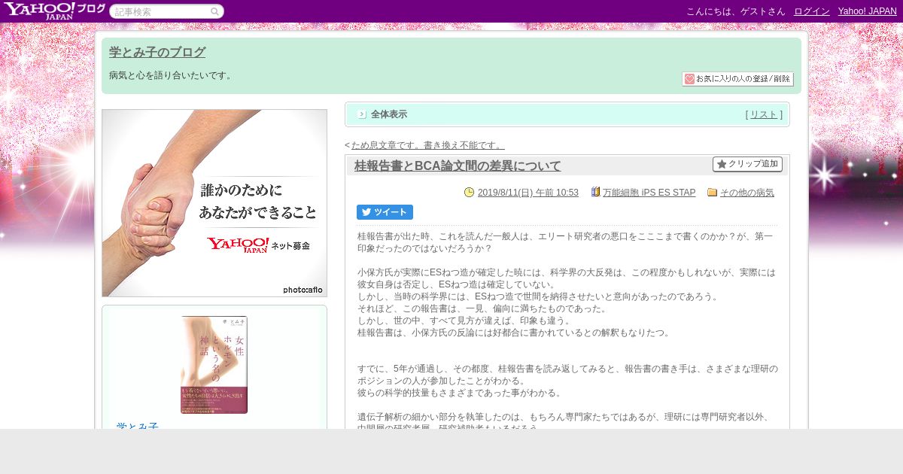Open the ログイン link

click(x=812, y=11)
